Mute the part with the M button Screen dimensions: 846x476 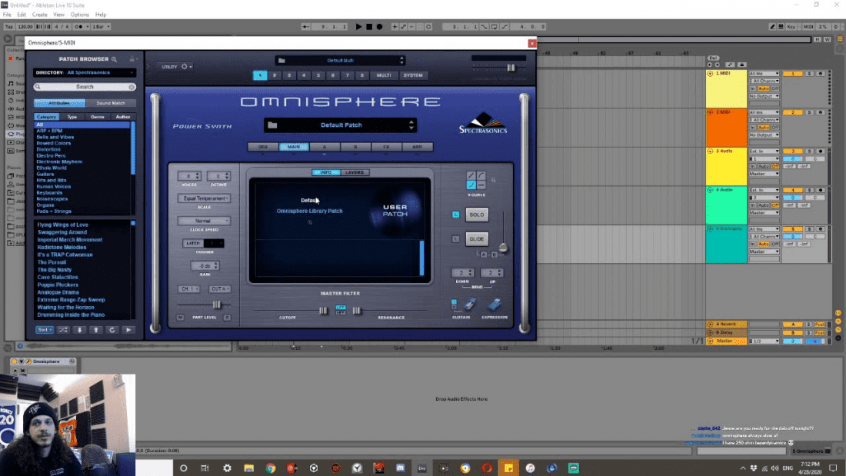(180, 318)
